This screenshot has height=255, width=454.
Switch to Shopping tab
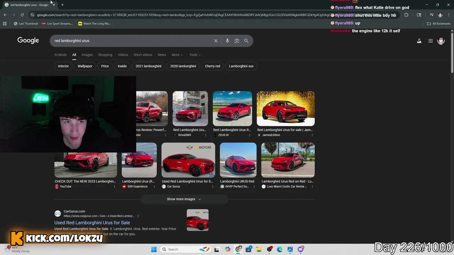(105, 55)
